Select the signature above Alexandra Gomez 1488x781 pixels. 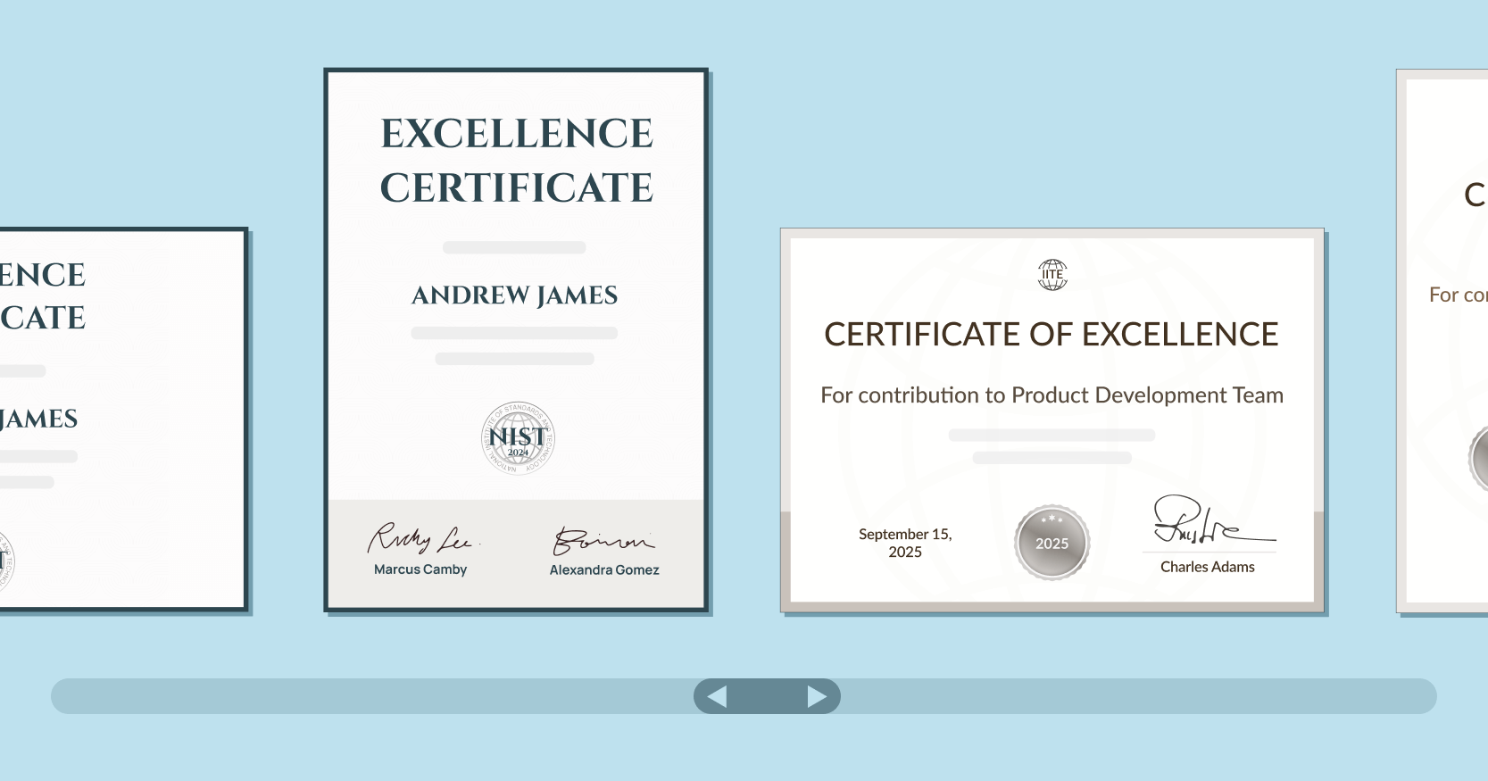603,540
